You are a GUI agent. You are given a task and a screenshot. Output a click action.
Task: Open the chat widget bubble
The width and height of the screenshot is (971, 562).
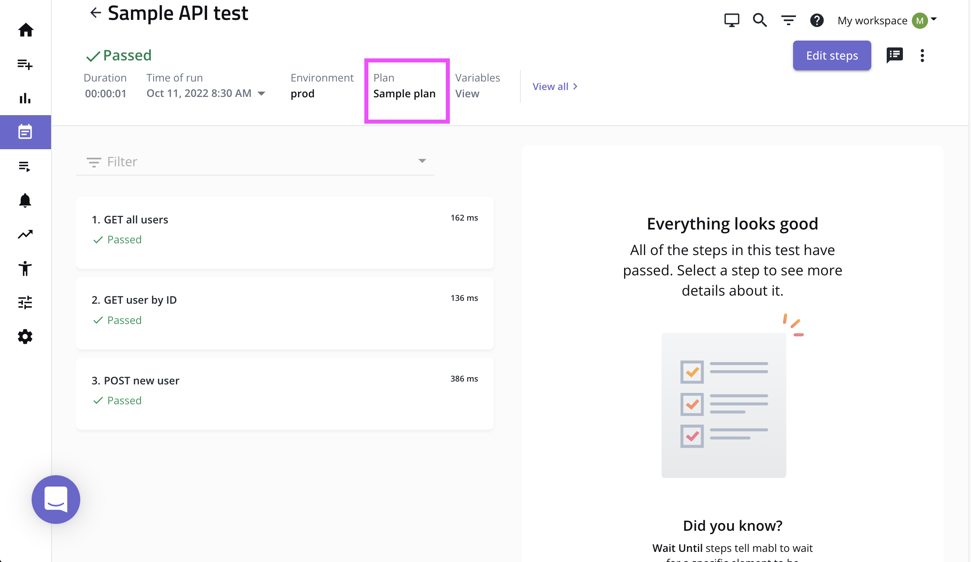56,500
